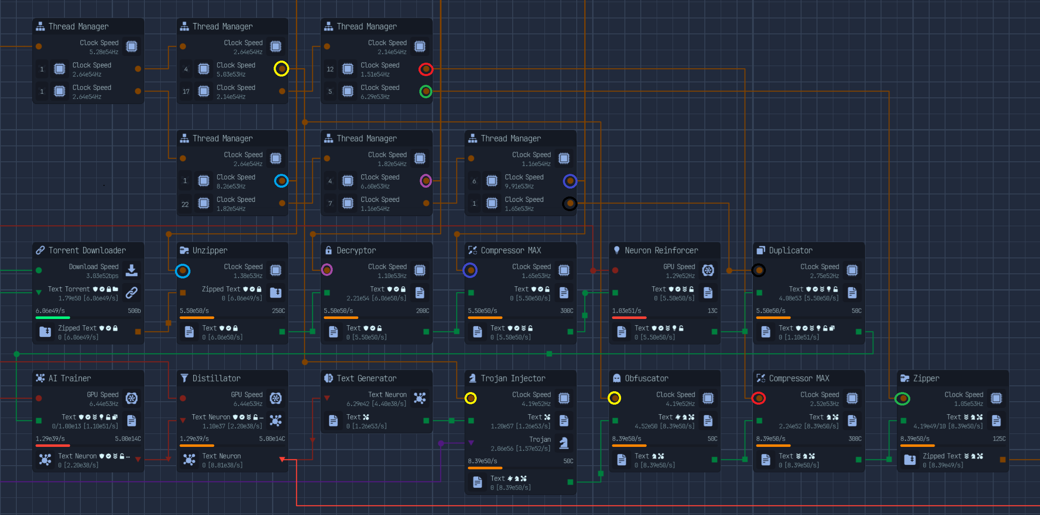The image size is (1040, 515).
Task: Click the Distillator Text Neuron input icon
Action: [276, 421]
